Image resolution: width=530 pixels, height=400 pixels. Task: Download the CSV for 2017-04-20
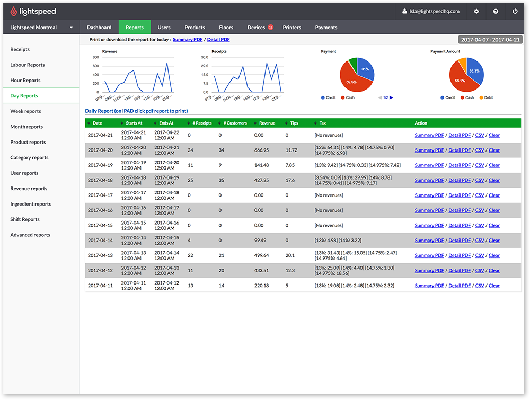pos(480,150)
